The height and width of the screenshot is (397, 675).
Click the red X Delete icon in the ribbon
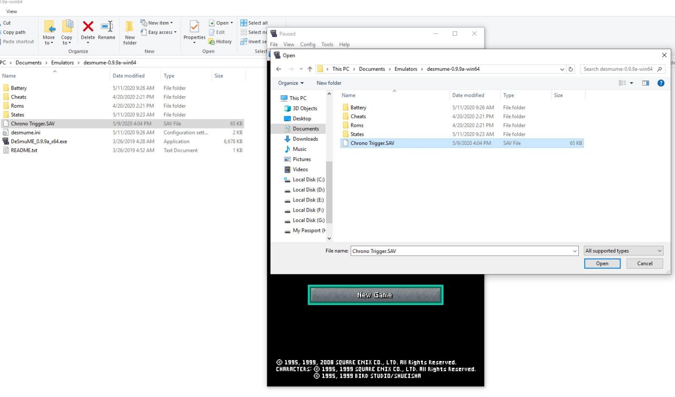click(88, 26)
